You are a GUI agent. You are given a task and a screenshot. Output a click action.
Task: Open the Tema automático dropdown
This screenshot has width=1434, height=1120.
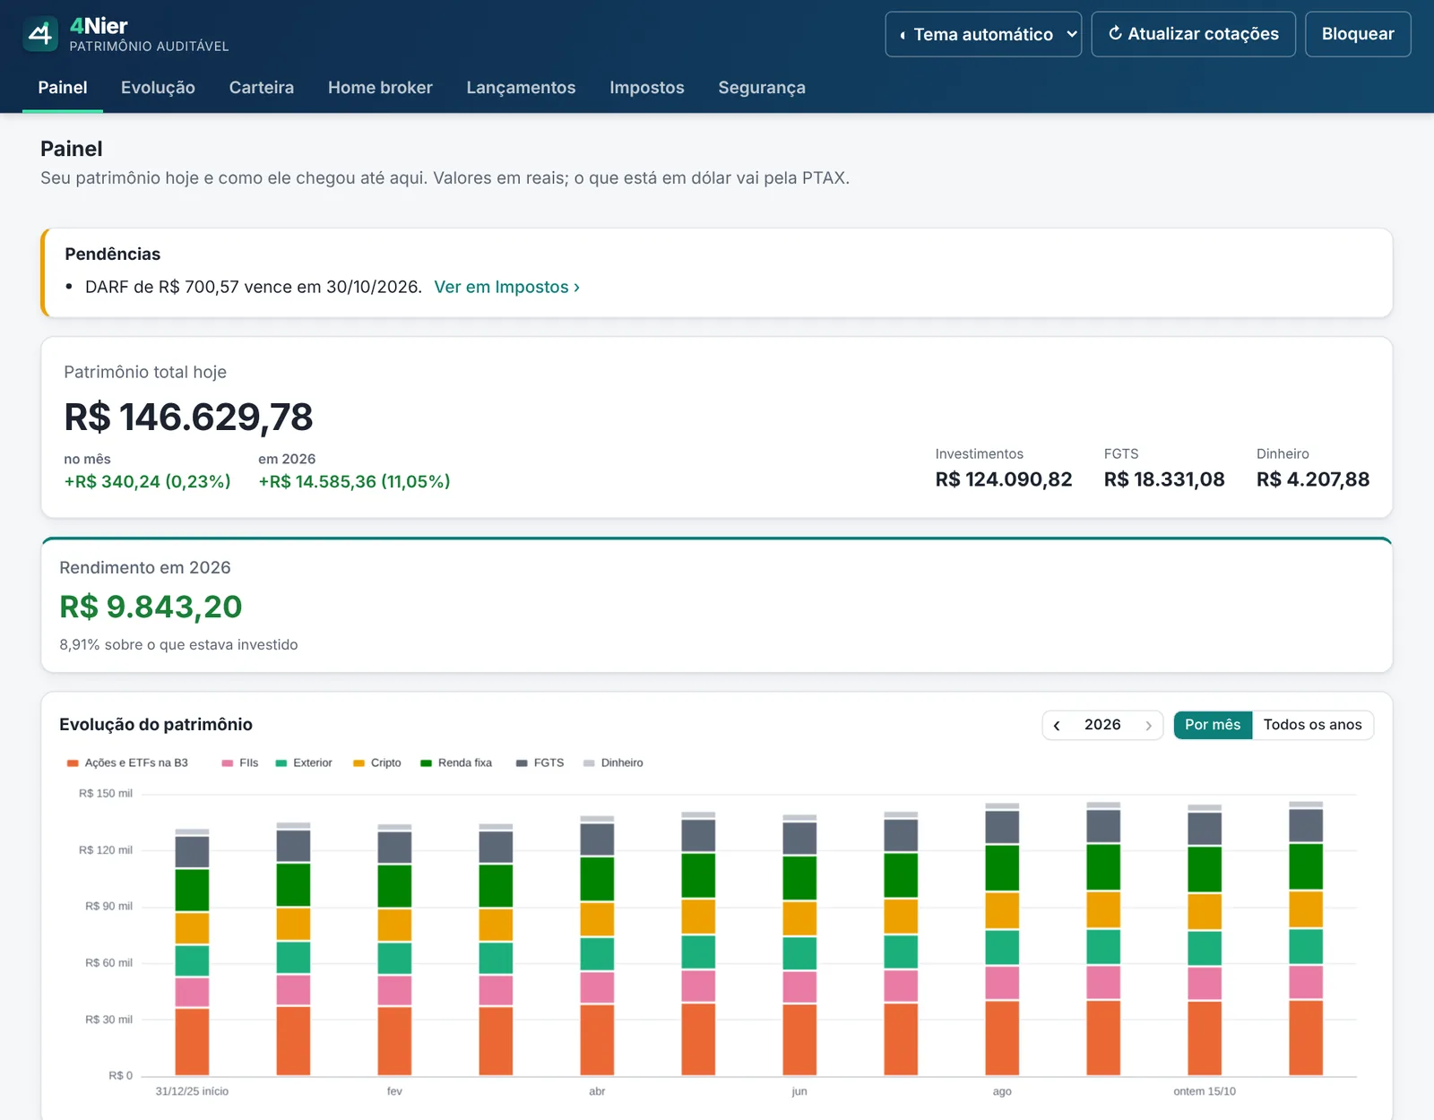click(983, 34)
